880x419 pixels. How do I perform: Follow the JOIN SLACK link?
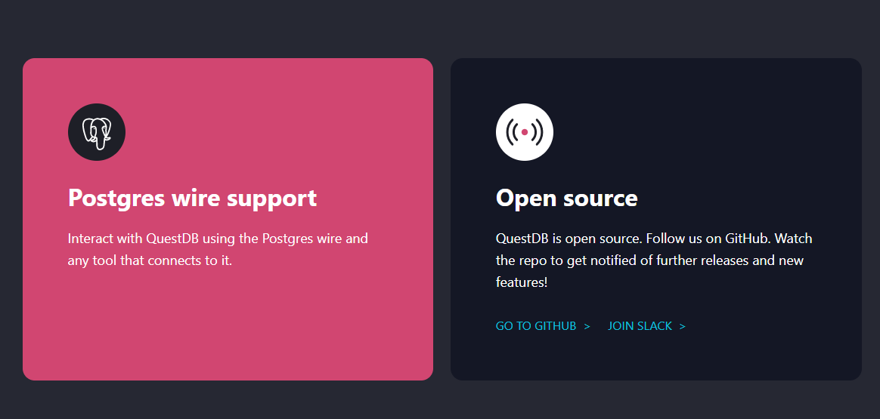click(x=646, y=326)
